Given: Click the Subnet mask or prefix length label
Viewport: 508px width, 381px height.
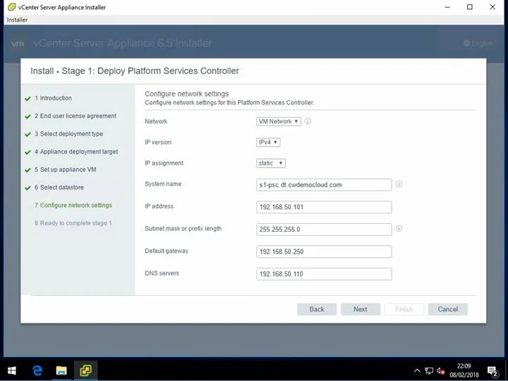Looking at the screenshot, I should (183, 229).
